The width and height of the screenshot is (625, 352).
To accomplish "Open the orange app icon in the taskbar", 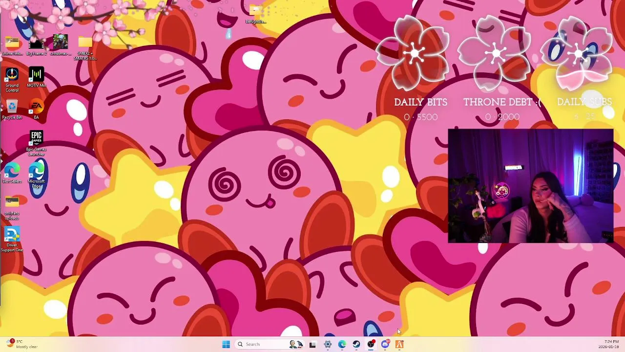I will click(x=399, y=344).
